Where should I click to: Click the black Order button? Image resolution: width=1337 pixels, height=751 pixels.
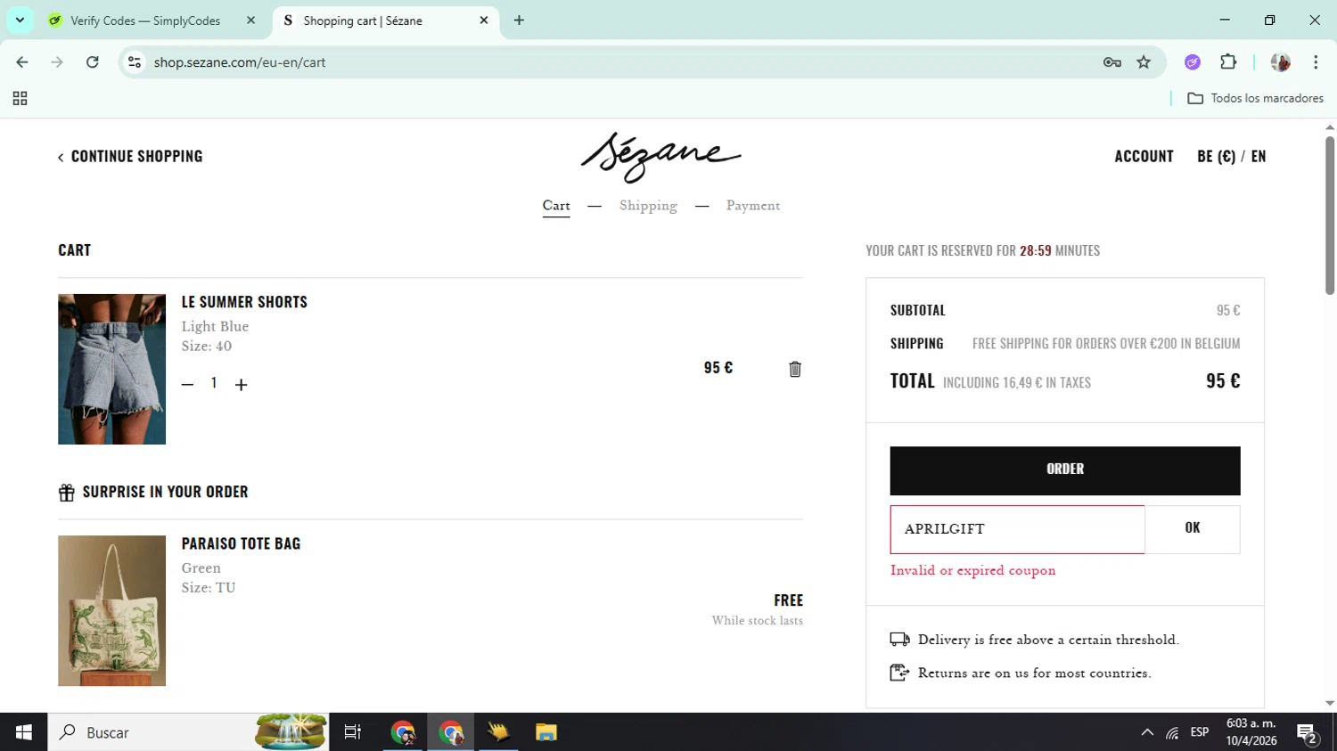coord(1065,470)
